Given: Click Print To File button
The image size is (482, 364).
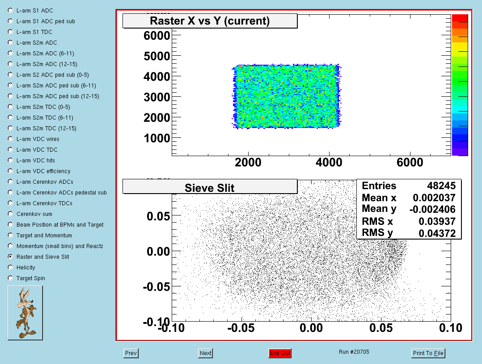Looking at the screenshot, I should [x=428, y=353].
